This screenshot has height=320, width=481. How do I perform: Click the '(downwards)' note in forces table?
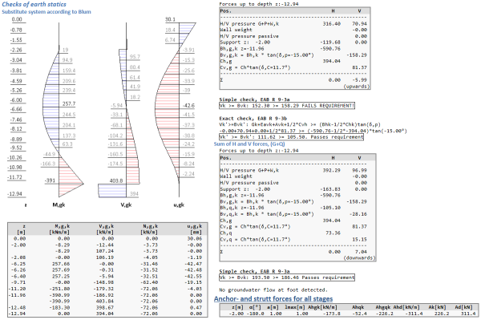pyautogui.click(x=359, y=257)
